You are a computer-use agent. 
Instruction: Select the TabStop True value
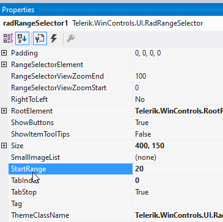coord(178,192)
